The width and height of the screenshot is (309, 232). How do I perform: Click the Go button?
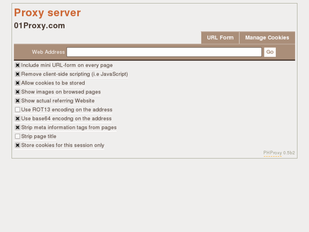[x=270, y=52]
